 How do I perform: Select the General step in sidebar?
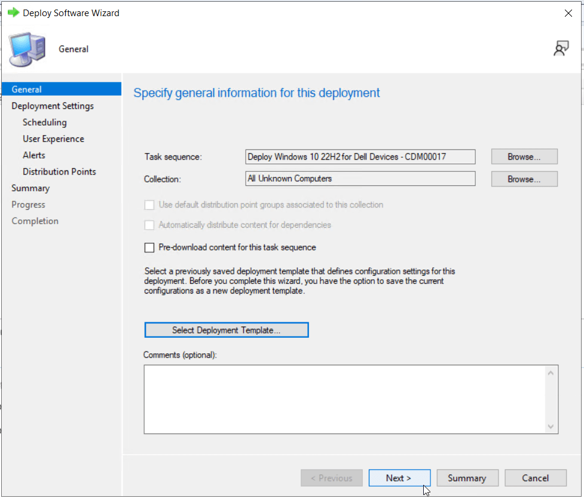pos(27,90)
